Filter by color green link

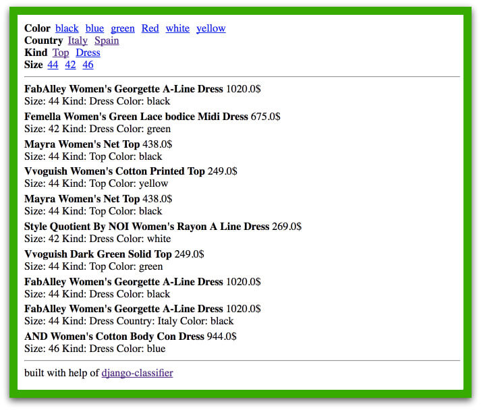click(123, 28)
